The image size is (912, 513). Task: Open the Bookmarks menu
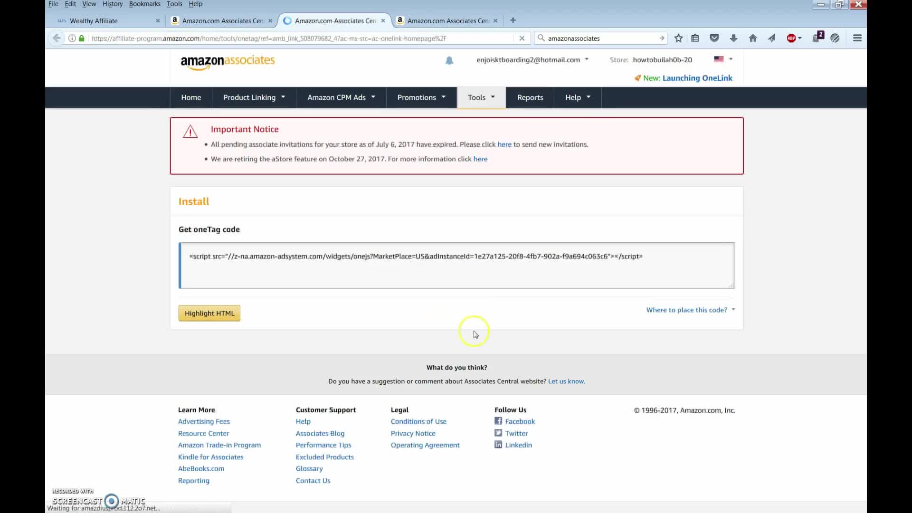click(144, 4)
